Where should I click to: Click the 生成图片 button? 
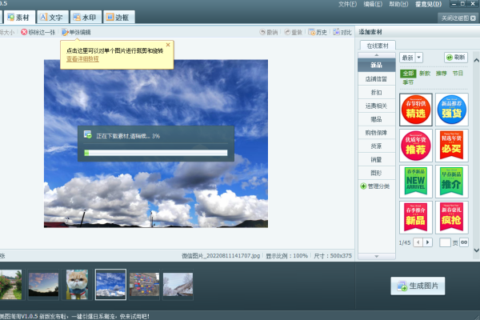click(418, 286)
